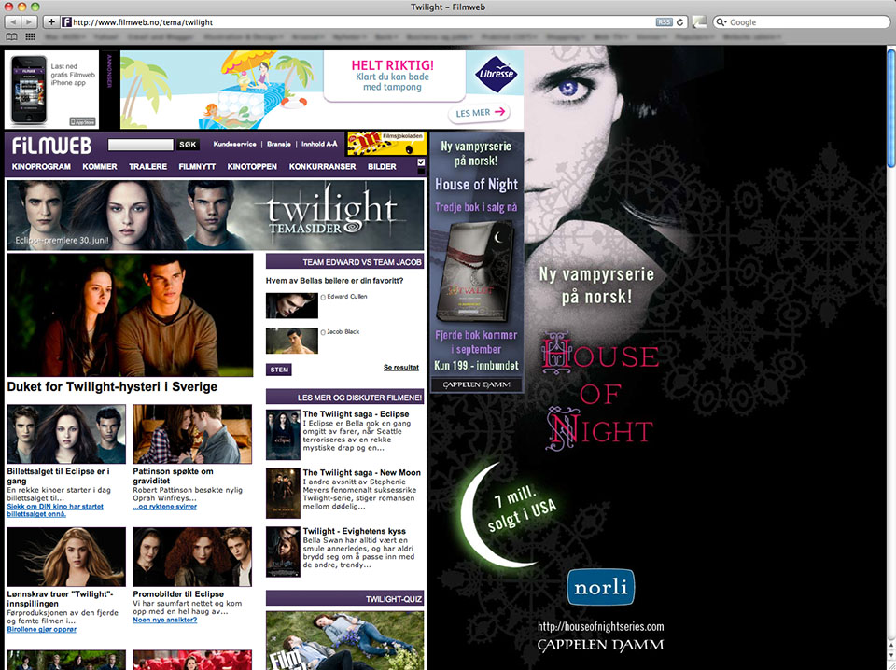Go forward with the browser forward arrow
This screenshot has width=896, height=670.
29,21
